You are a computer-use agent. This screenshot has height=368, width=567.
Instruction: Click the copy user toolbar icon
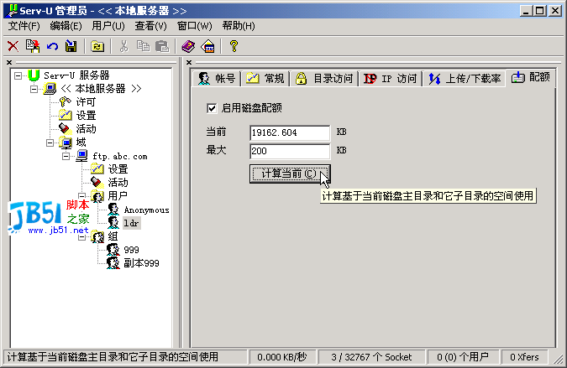(33, 46)
